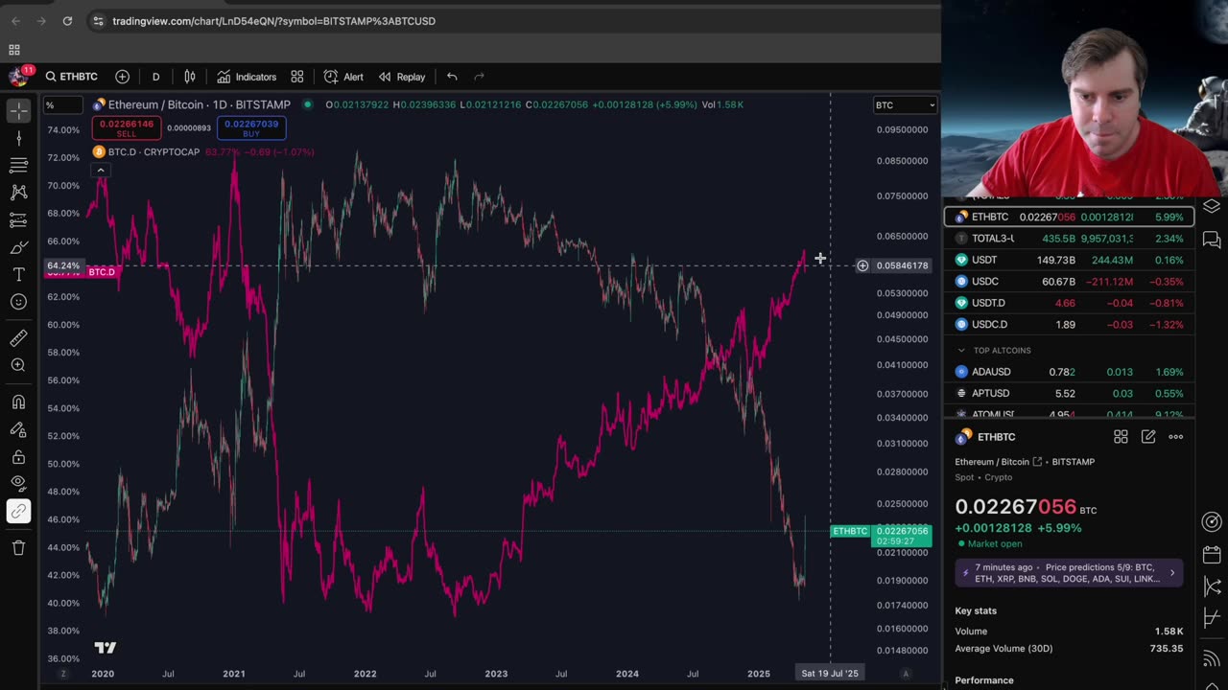Select USDC row in watchlist
Viewport: 1228px width, 690px height.
click(1069, 281)
